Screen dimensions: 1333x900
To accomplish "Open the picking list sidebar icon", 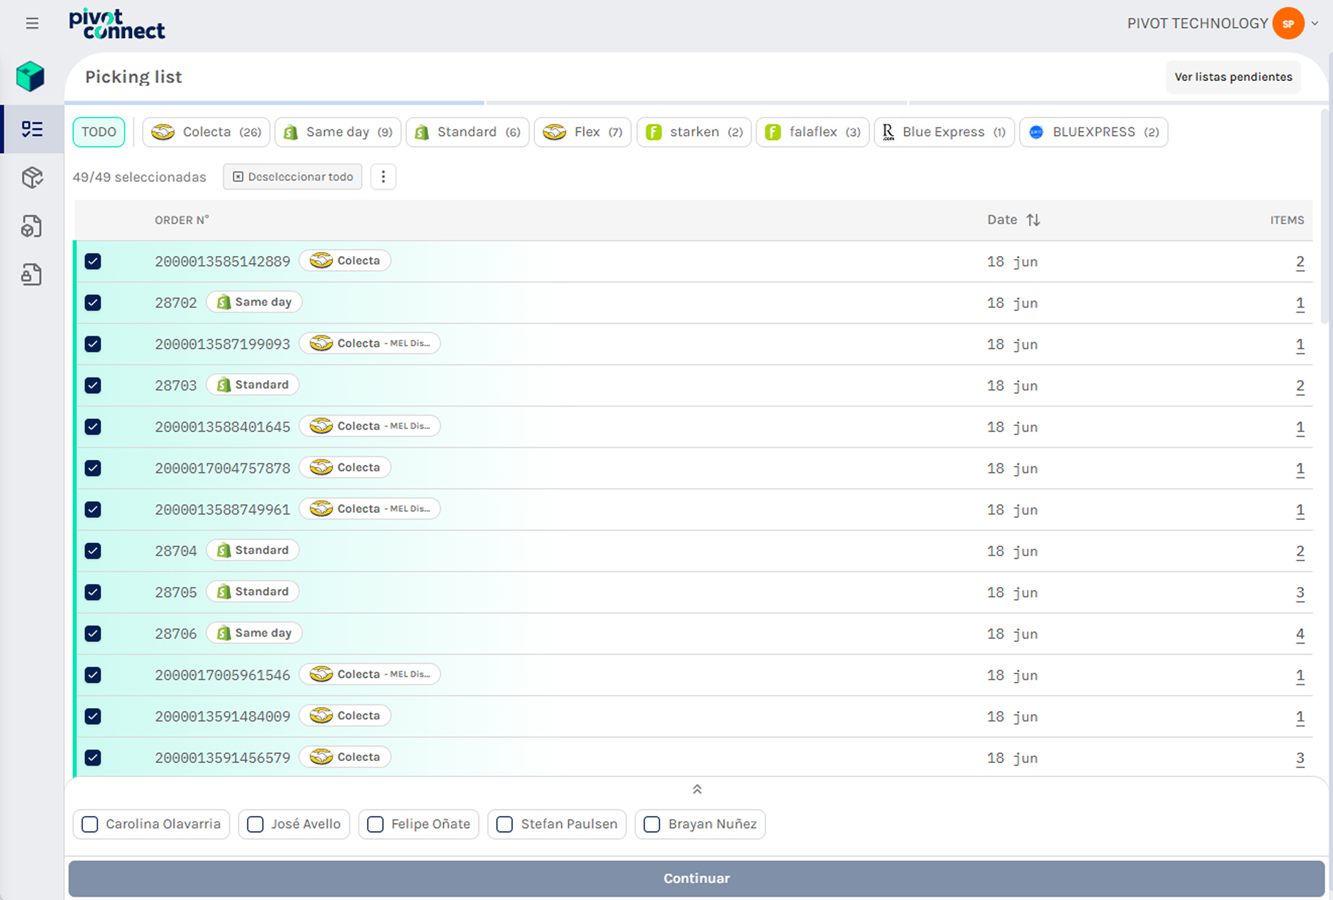I will 32,129.
